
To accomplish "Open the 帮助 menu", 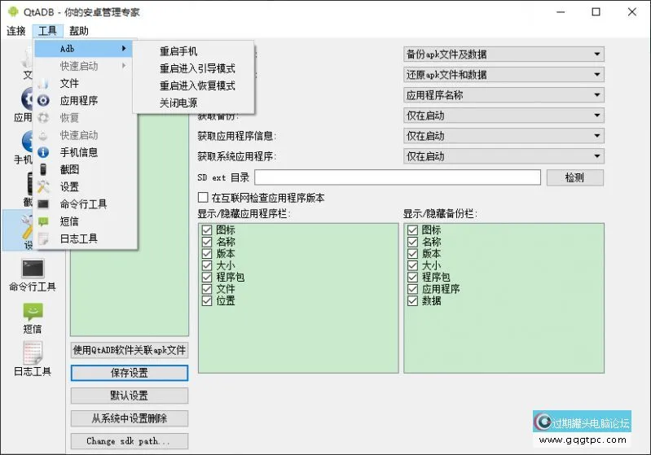I will pos(79,31).
